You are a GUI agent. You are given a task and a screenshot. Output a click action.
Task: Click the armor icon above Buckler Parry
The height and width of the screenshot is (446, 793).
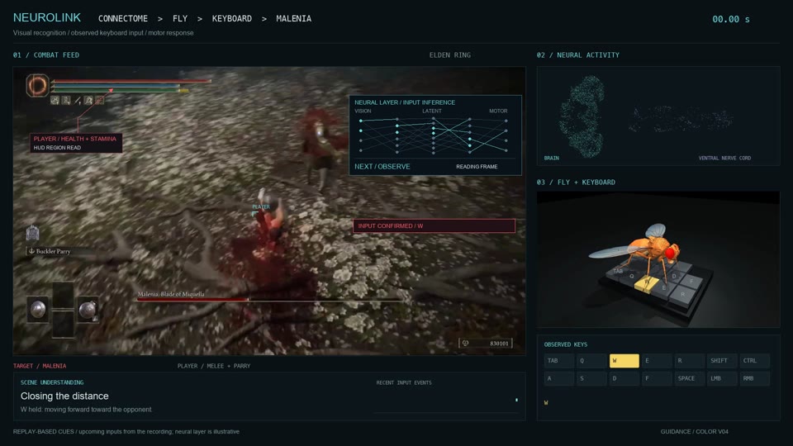click(x=32, y=233)
